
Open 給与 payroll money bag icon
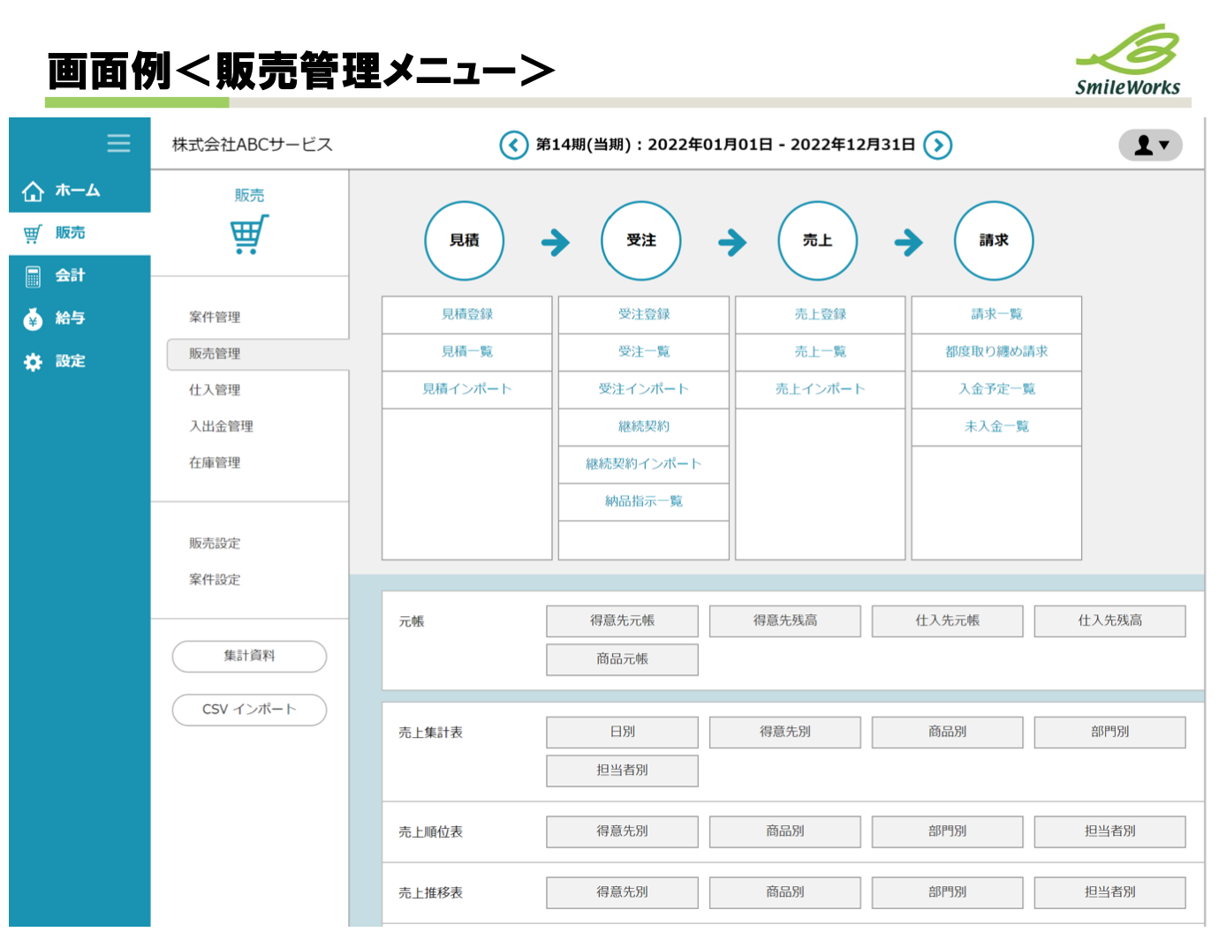pyautogui.click(x=33, y=319)
